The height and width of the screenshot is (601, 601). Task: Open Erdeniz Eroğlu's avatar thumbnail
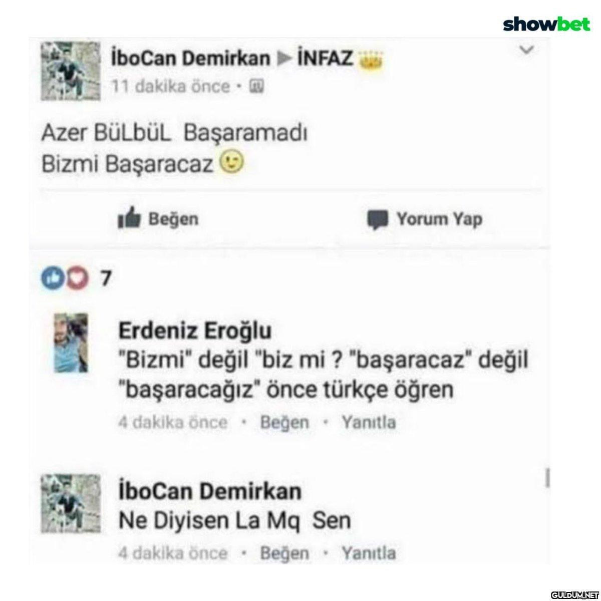pyautogui.click(x=71, y=343)
